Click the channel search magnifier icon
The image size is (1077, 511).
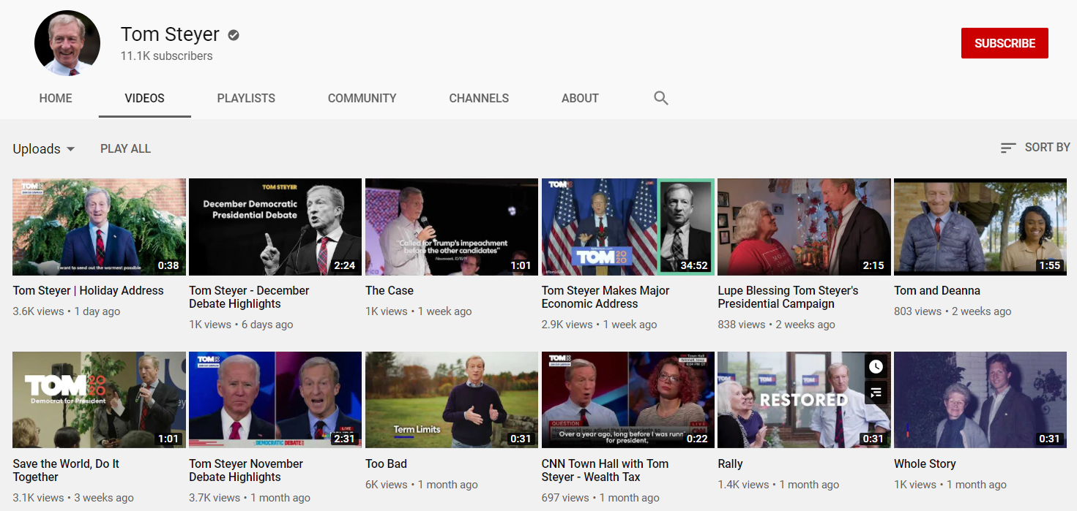661,98
